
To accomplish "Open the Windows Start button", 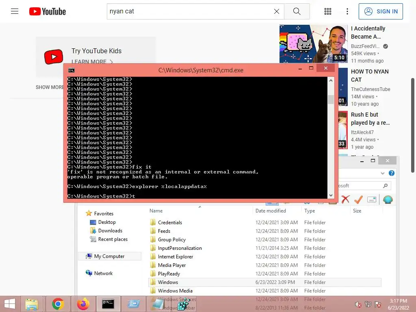I will coord(10,304).
